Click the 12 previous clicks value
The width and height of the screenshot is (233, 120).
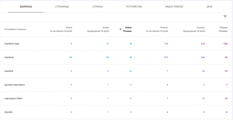click(x=107, y=44)
